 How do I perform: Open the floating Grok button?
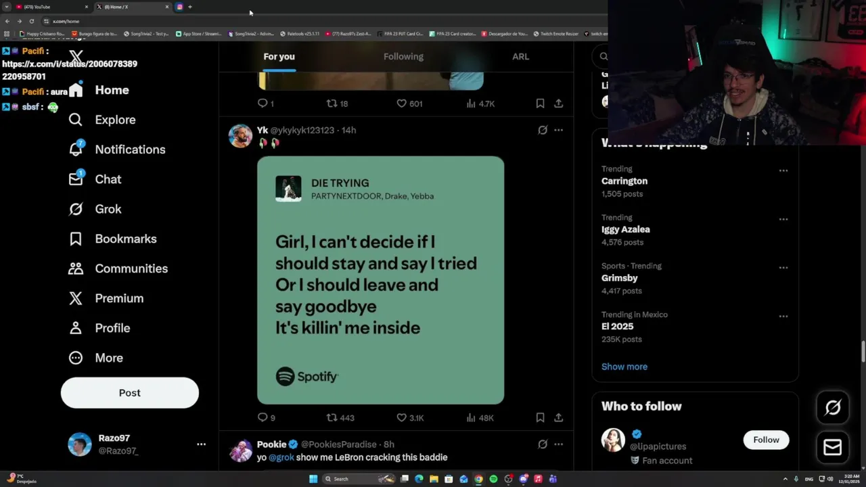click(x=833, y=407)
